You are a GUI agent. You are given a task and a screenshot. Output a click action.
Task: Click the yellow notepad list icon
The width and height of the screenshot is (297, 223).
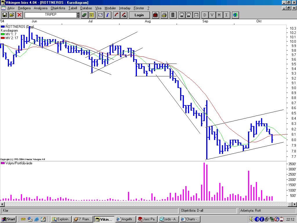[x=92, y=15]
